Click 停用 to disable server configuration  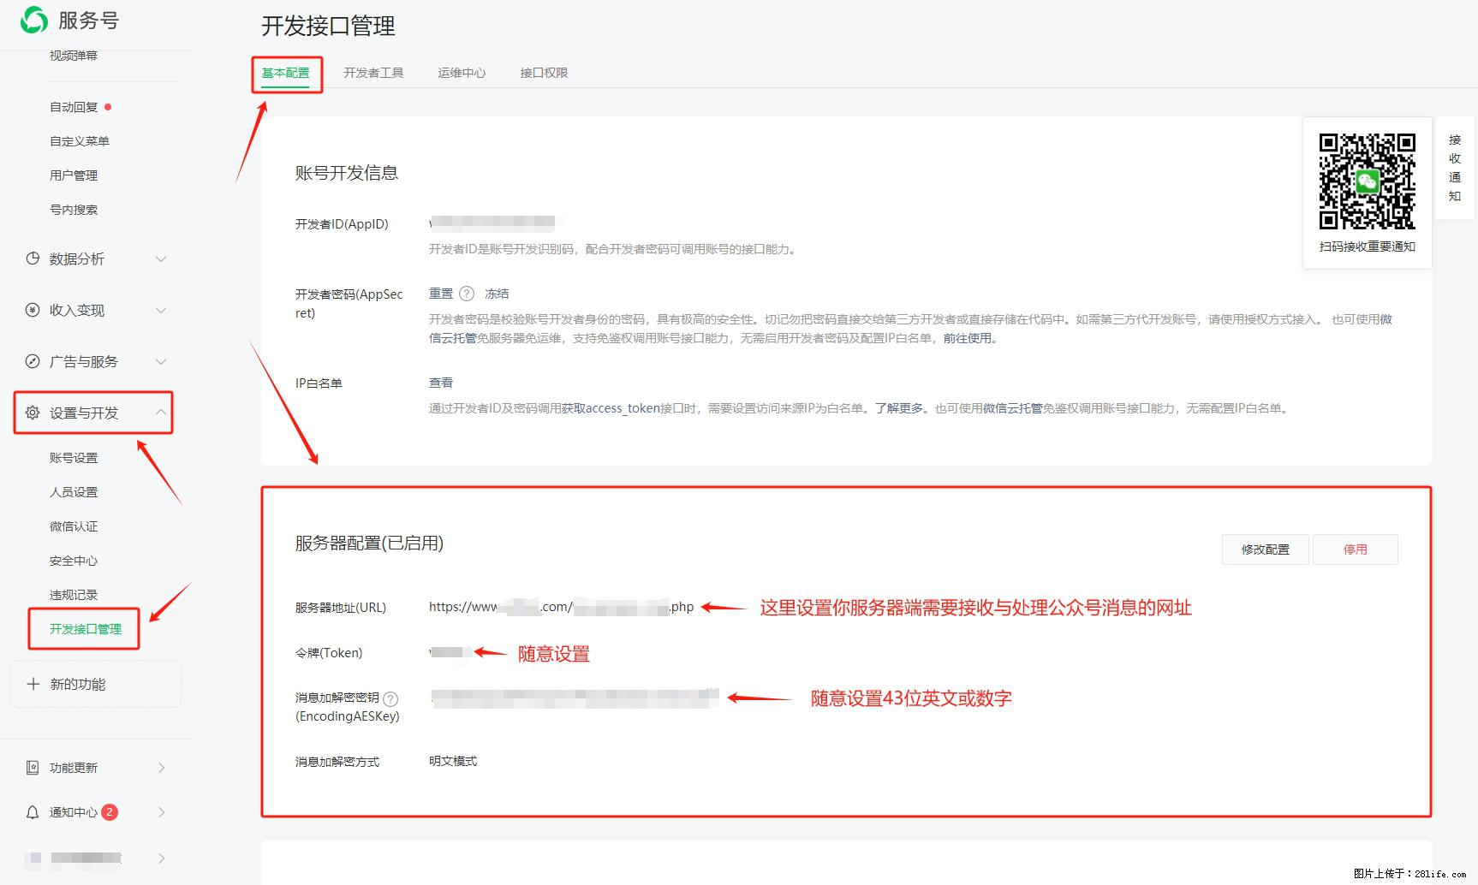[1356, 549]
